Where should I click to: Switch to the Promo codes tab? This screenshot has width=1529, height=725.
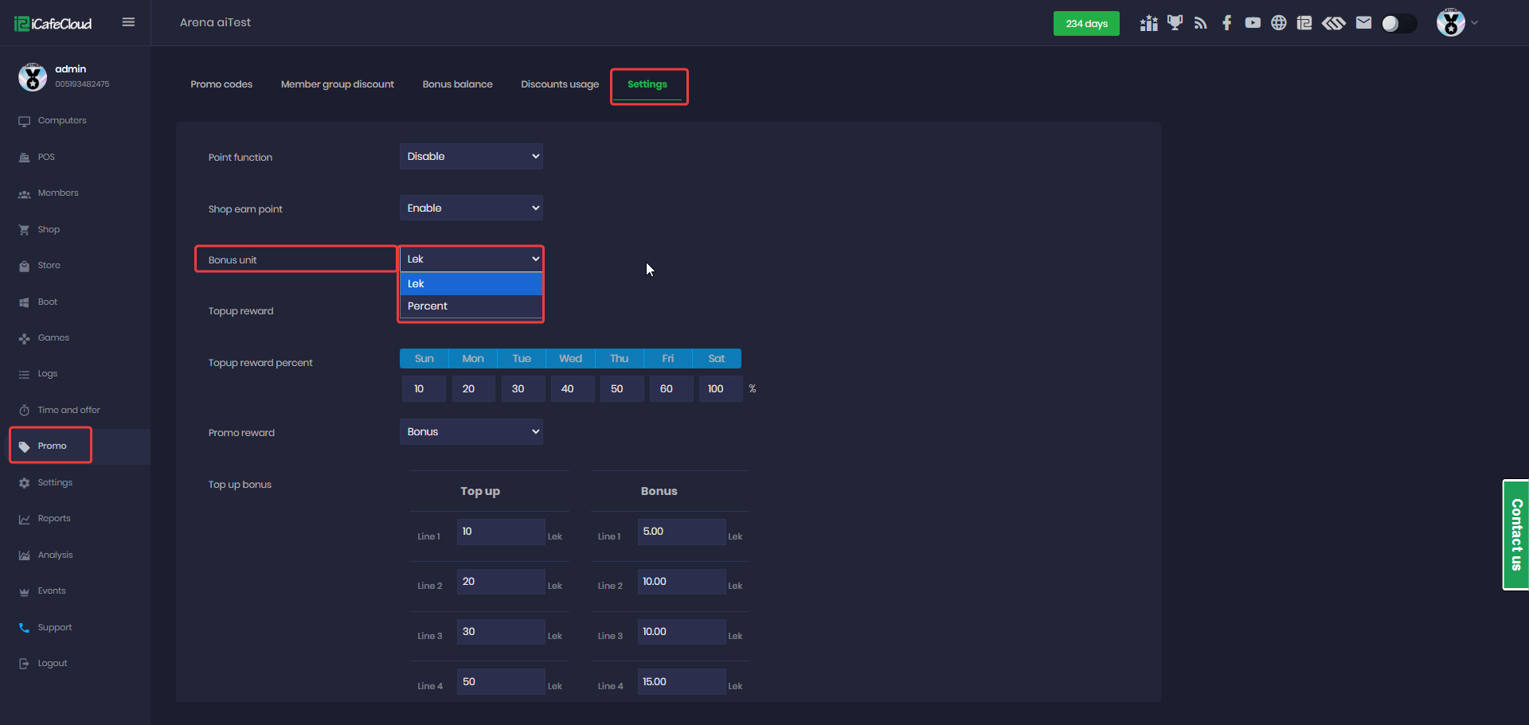(221, 84)
